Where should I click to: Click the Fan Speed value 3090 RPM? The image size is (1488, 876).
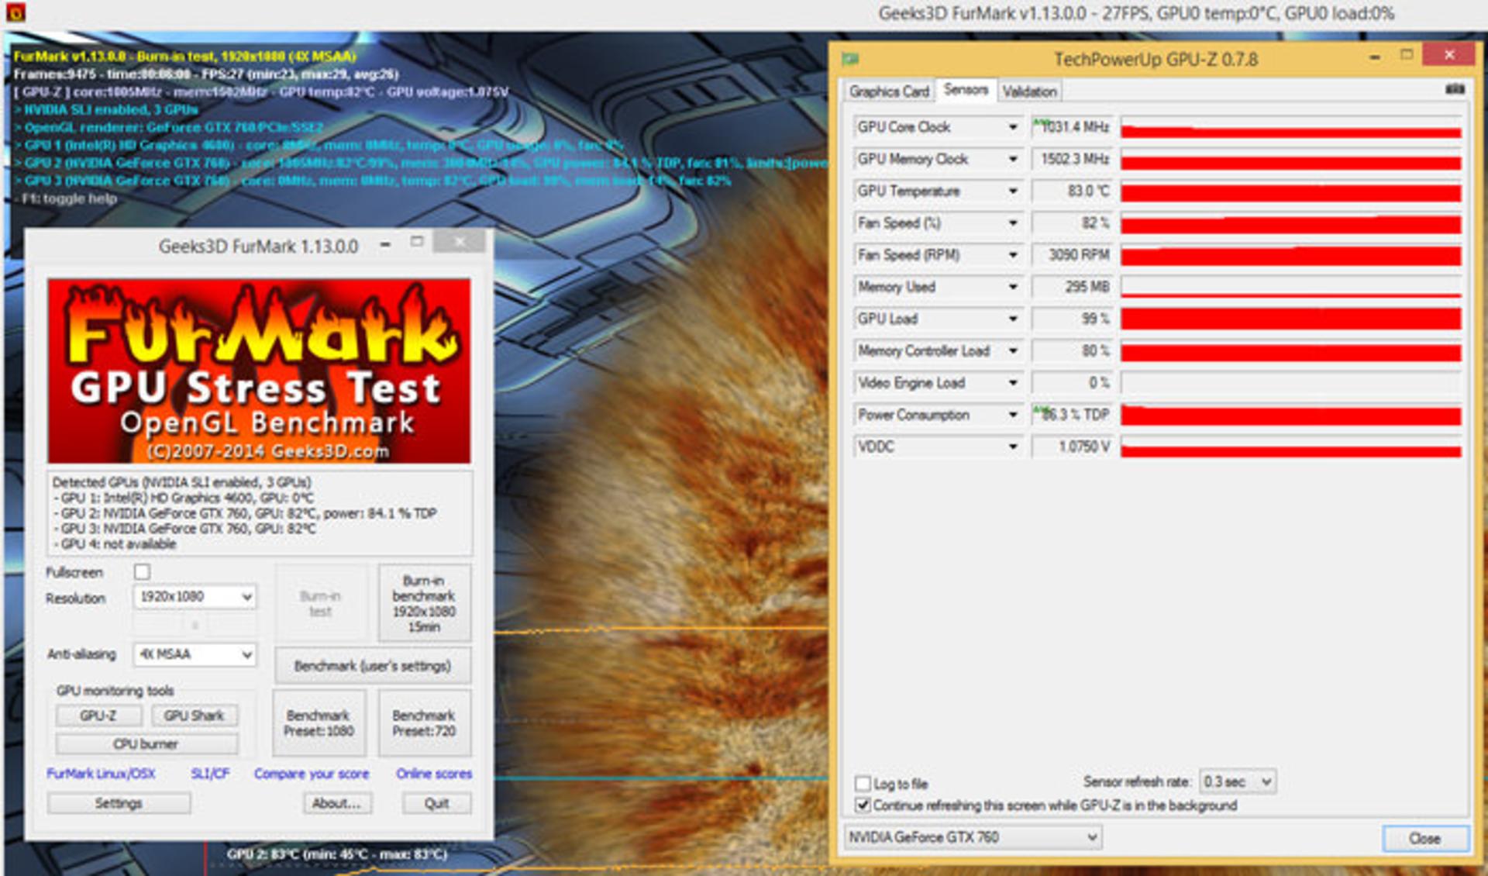coord(1073,255)
